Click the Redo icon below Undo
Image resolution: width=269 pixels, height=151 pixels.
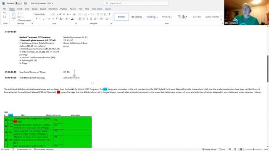coord(5,17)
